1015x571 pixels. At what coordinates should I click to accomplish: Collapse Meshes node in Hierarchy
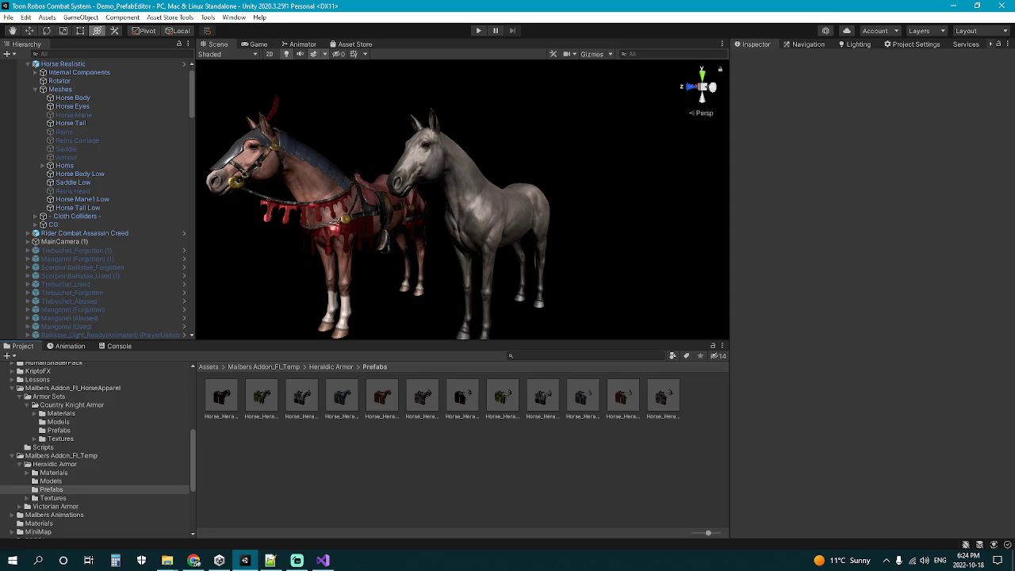35,90
